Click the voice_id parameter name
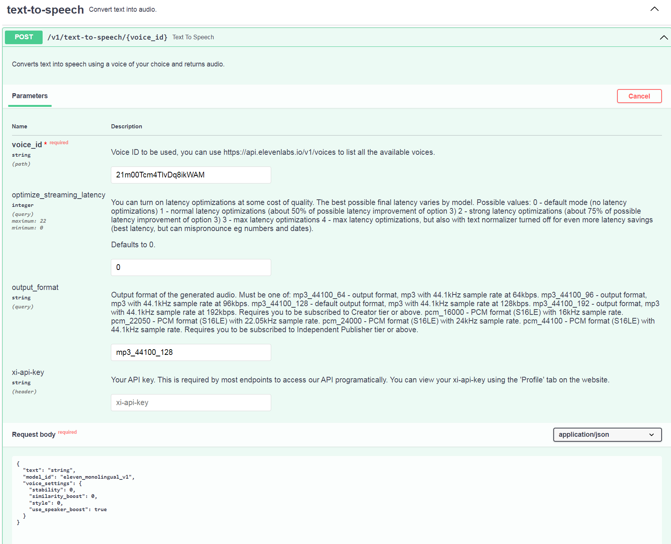The image size is (671, 544). pos(27,145)
